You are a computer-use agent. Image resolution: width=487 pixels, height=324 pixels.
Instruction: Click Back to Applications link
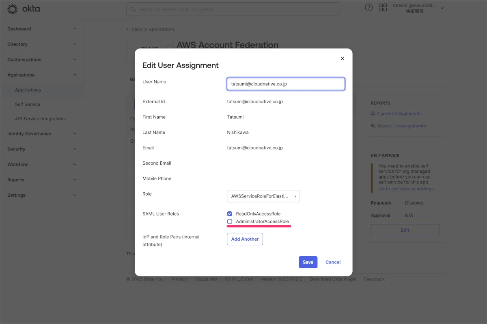151,29
